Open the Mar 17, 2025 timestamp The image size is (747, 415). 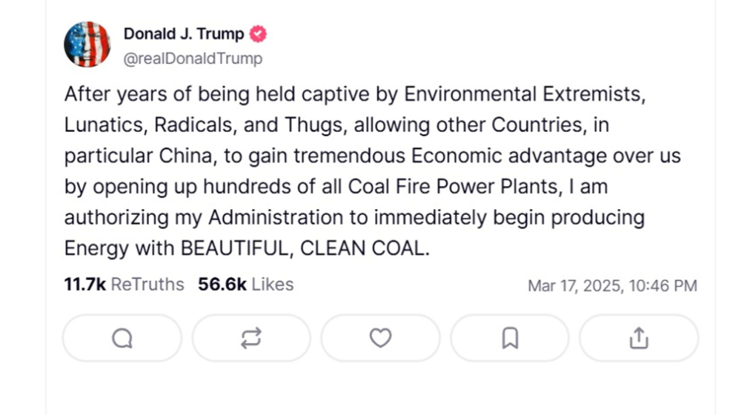(612, 285)
